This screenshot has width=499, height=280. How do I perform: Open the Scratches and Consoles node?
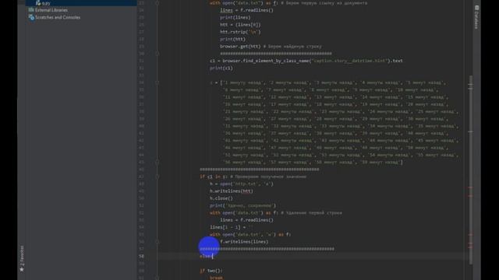pyautogui.click(x=58, y=17)
